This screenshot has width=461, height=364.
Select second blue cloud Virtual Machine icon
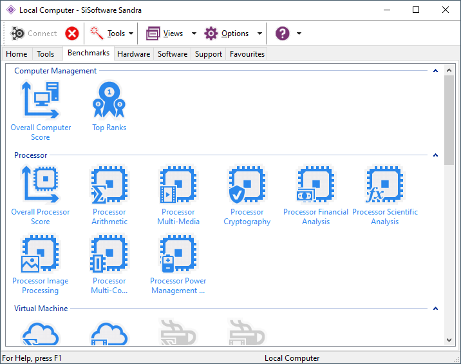[x=109, y=334]
